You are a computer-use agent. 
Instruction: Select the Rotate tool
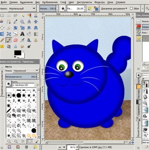tap(15, 28)
